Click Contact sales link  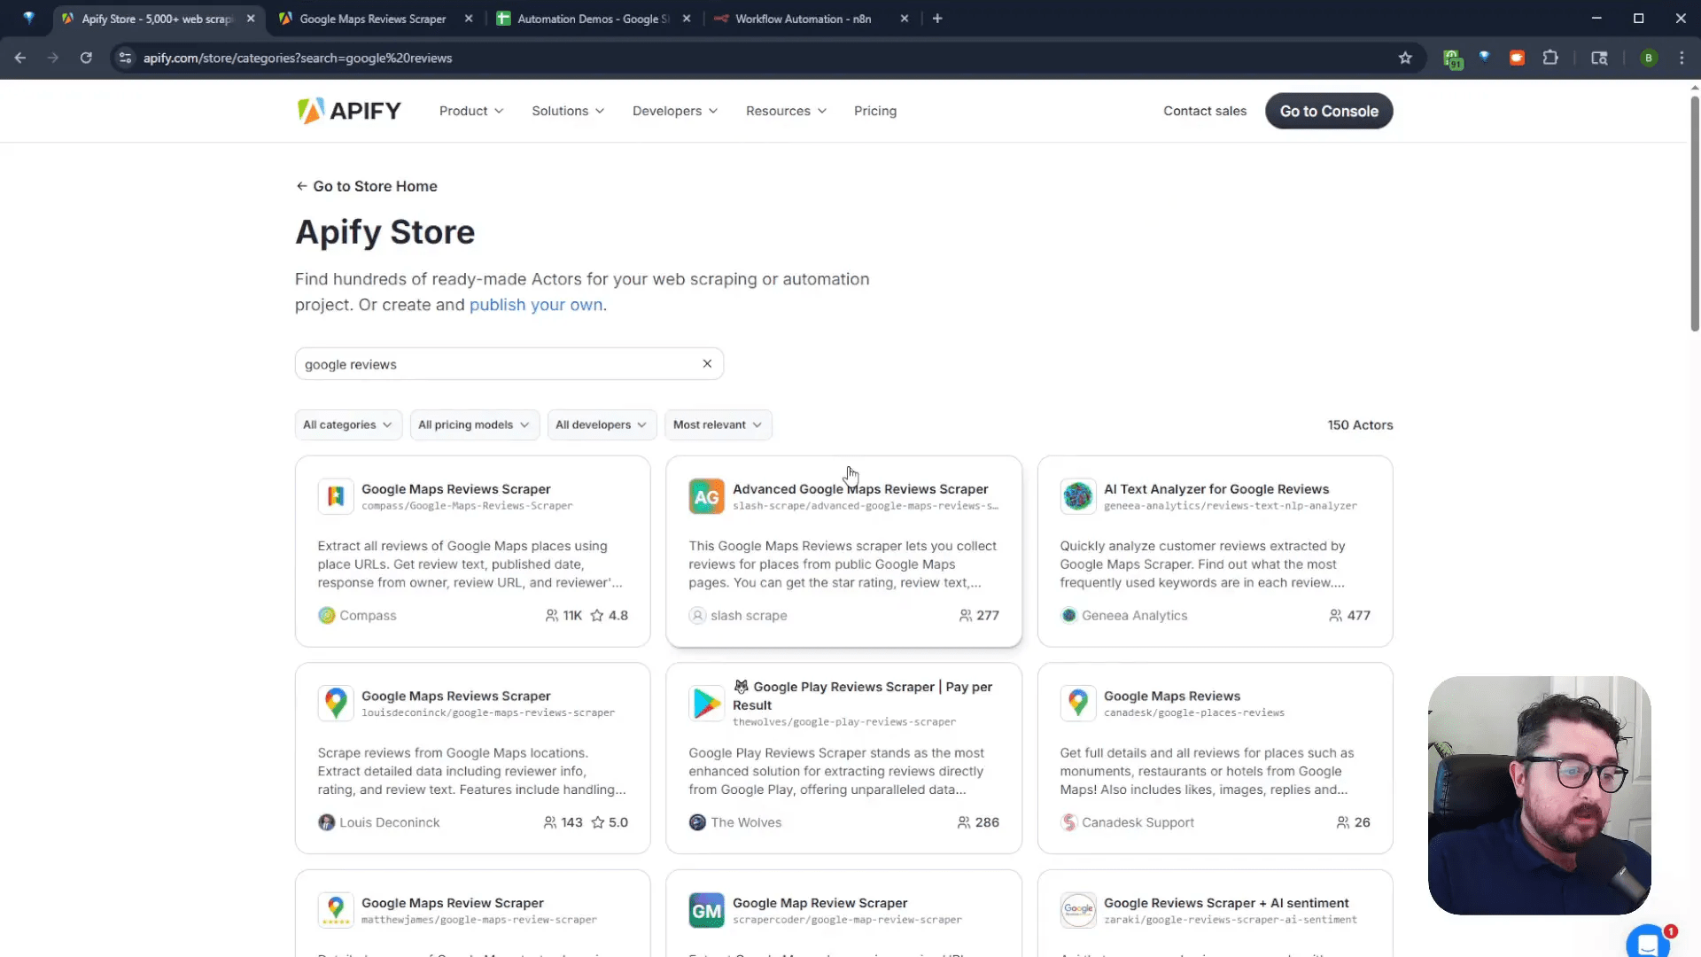[x=1205, y=111]
